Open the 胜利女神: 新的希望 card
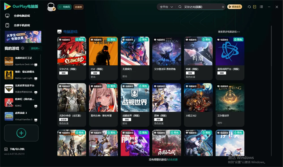Screen dimensions: 283x167 103,105
